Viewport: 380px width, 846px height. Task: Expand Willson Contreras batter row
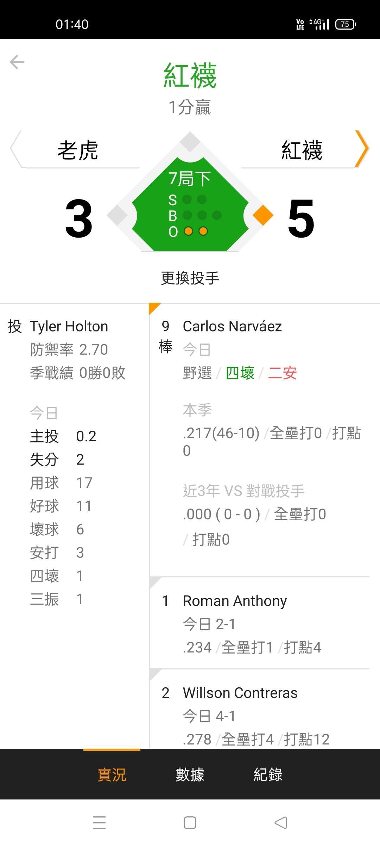[240, 693]
